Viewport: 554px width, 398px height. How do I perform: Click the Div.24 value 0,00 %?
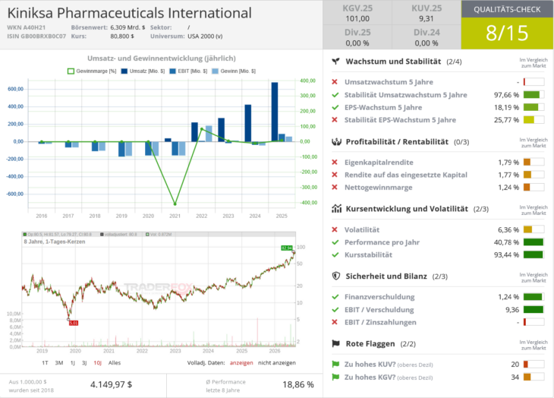[x=427, y=43]
